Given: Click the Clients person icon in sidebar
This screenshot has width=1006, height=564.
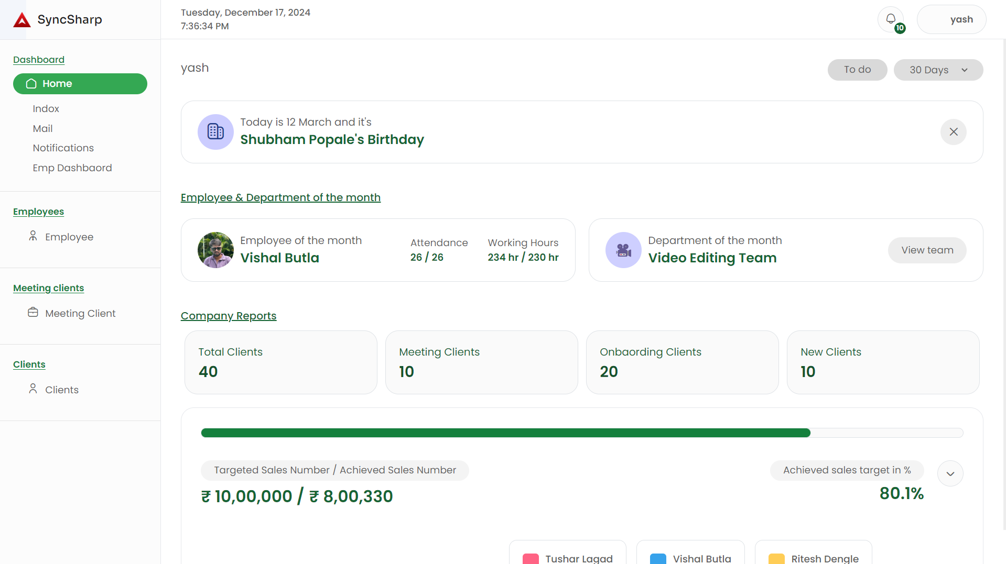Looking at the screenshot, I should click(x=33, y=389).
